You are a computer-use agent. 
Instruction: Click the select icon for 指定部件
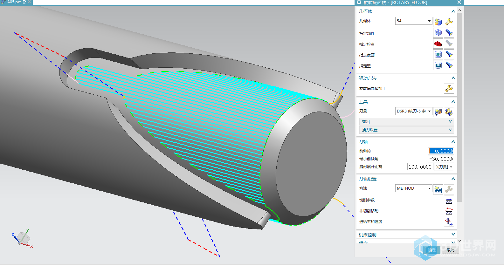(x=438, y=32)
